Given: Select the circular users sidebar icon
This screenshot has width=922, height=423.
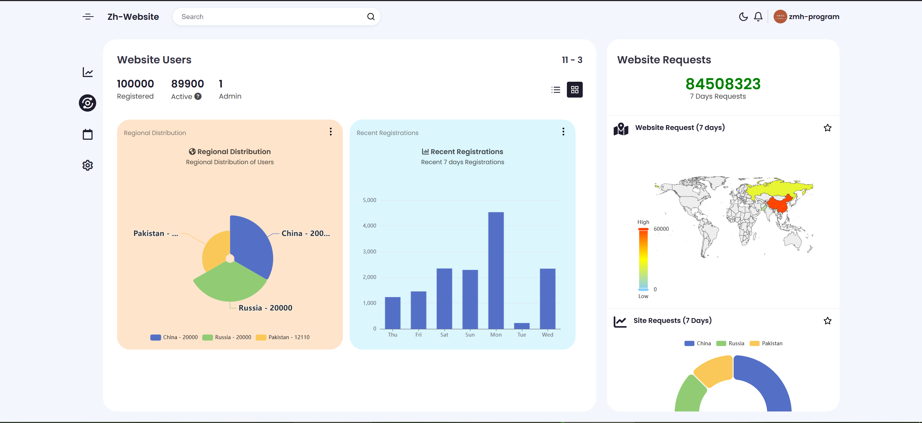Looking at the screenshot, I should pyautogui.click(x=88, y=103).
